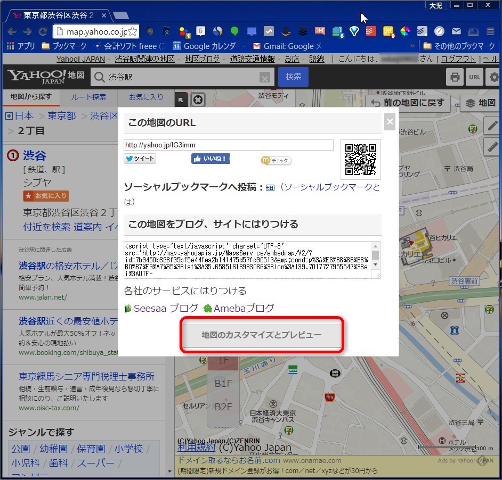Open map settings with the gear icon
Screen dimensions: 502x480
click(493, 77)
